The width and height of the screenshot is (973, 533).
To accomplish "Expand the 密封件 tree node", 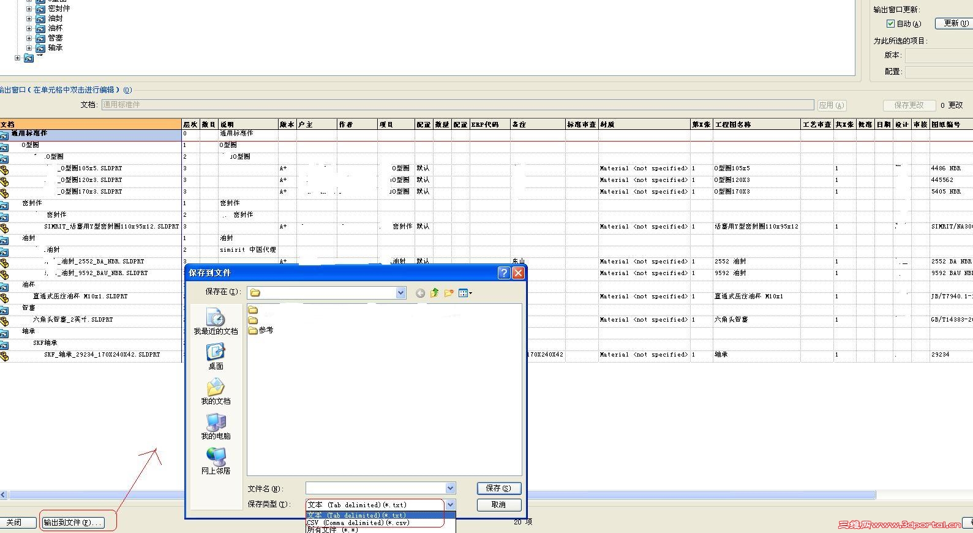I will [x=29, y=9].
